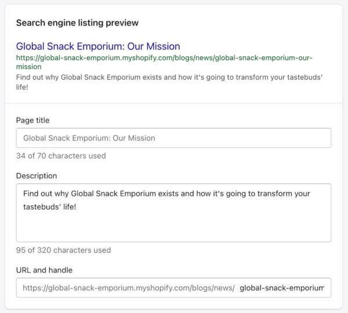This screenshot has height=313, width=348.
Task: Click the https URL prefix in handle field
Action: click(129, 288)
